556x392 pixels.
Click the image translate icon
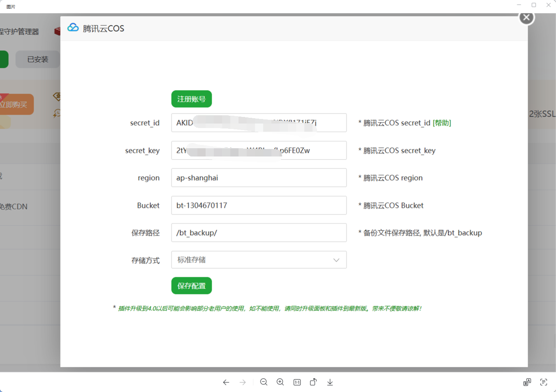coord(527,382)
